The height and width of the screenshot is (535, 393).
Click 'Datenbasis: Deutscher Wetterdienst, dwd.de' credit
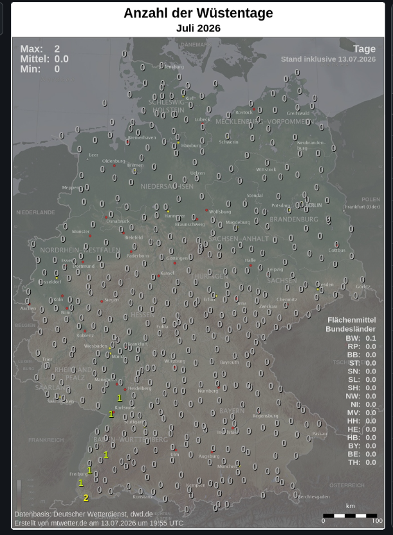tap(84, 514)
